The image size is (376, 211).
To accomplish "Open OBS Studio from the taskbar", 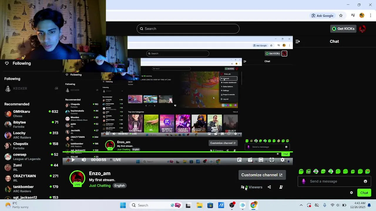I will tap(232, 205).
